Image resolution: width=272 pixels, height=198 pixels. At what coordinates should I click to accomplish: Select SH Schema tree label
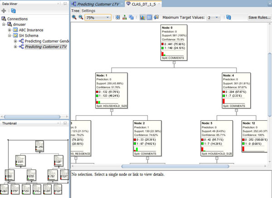(x=29, y=35)
